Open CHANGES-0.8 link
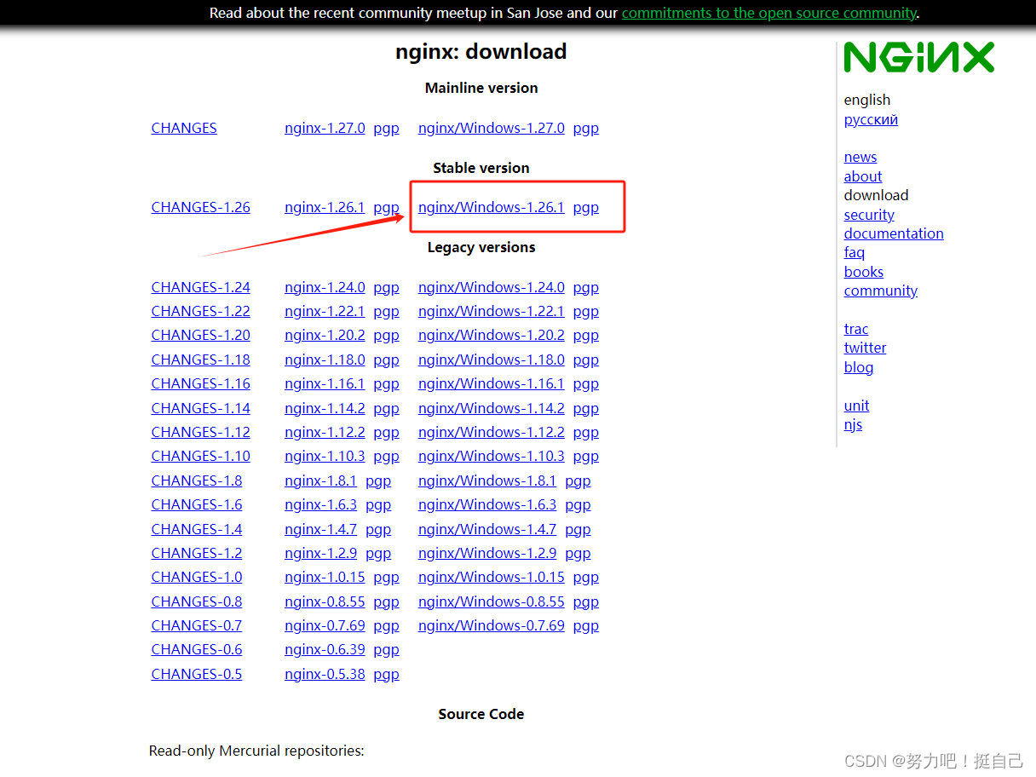Viewport: 1036px width, 777px height. pos(197,601)
